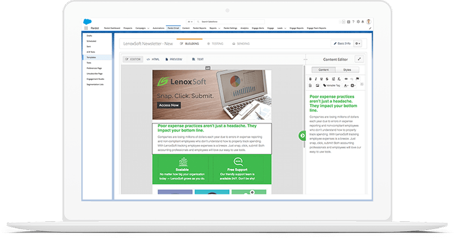The width and height of the screenshot is (456, 238).
Task: Open the search scope All dropdown
Action: pyautogui.click(x=190, y=21)
